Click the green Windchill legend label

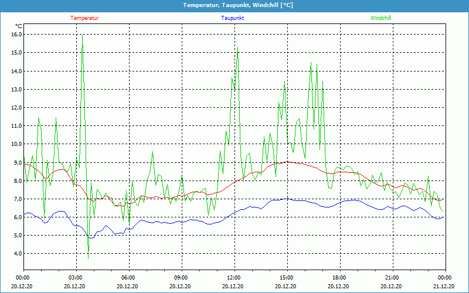(380, 18)
